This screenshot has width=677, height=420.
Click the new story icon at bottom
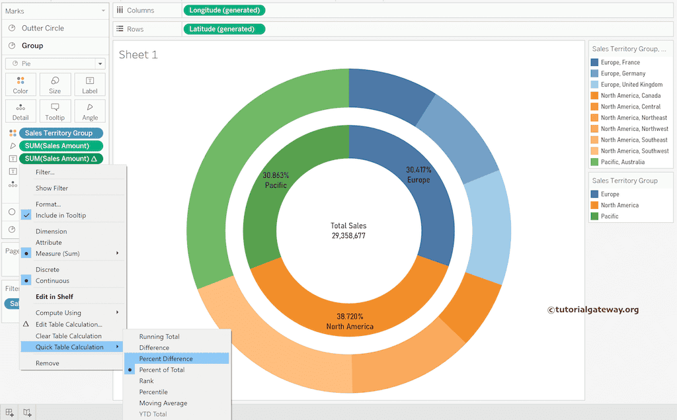click(27, 413)
